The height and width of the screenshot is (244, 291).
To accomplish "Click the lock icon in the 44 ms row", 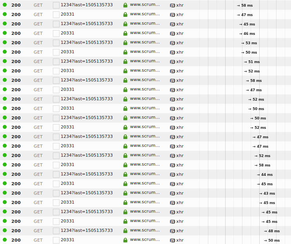I will click(x=125, y=174).
